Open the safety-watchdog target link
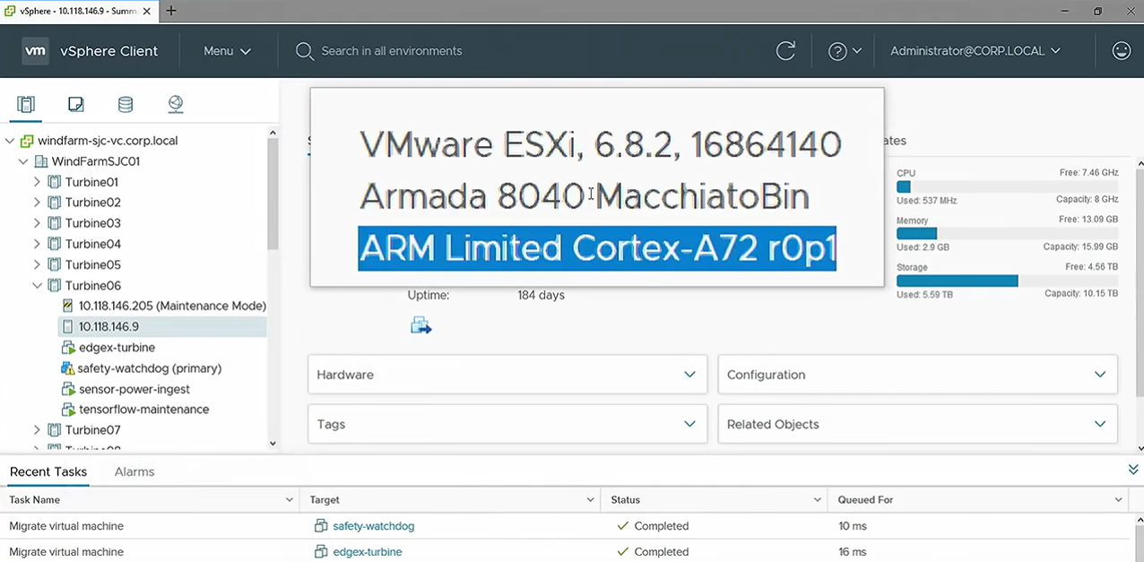 pos(373,526)
